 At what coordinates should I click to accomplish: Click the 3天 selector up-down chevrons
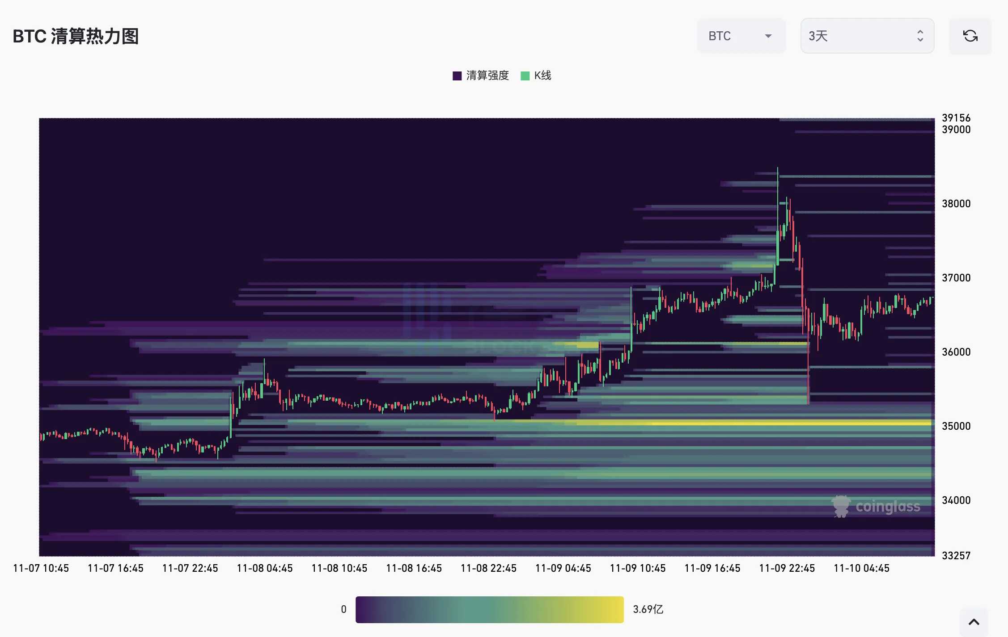[920, 36]
